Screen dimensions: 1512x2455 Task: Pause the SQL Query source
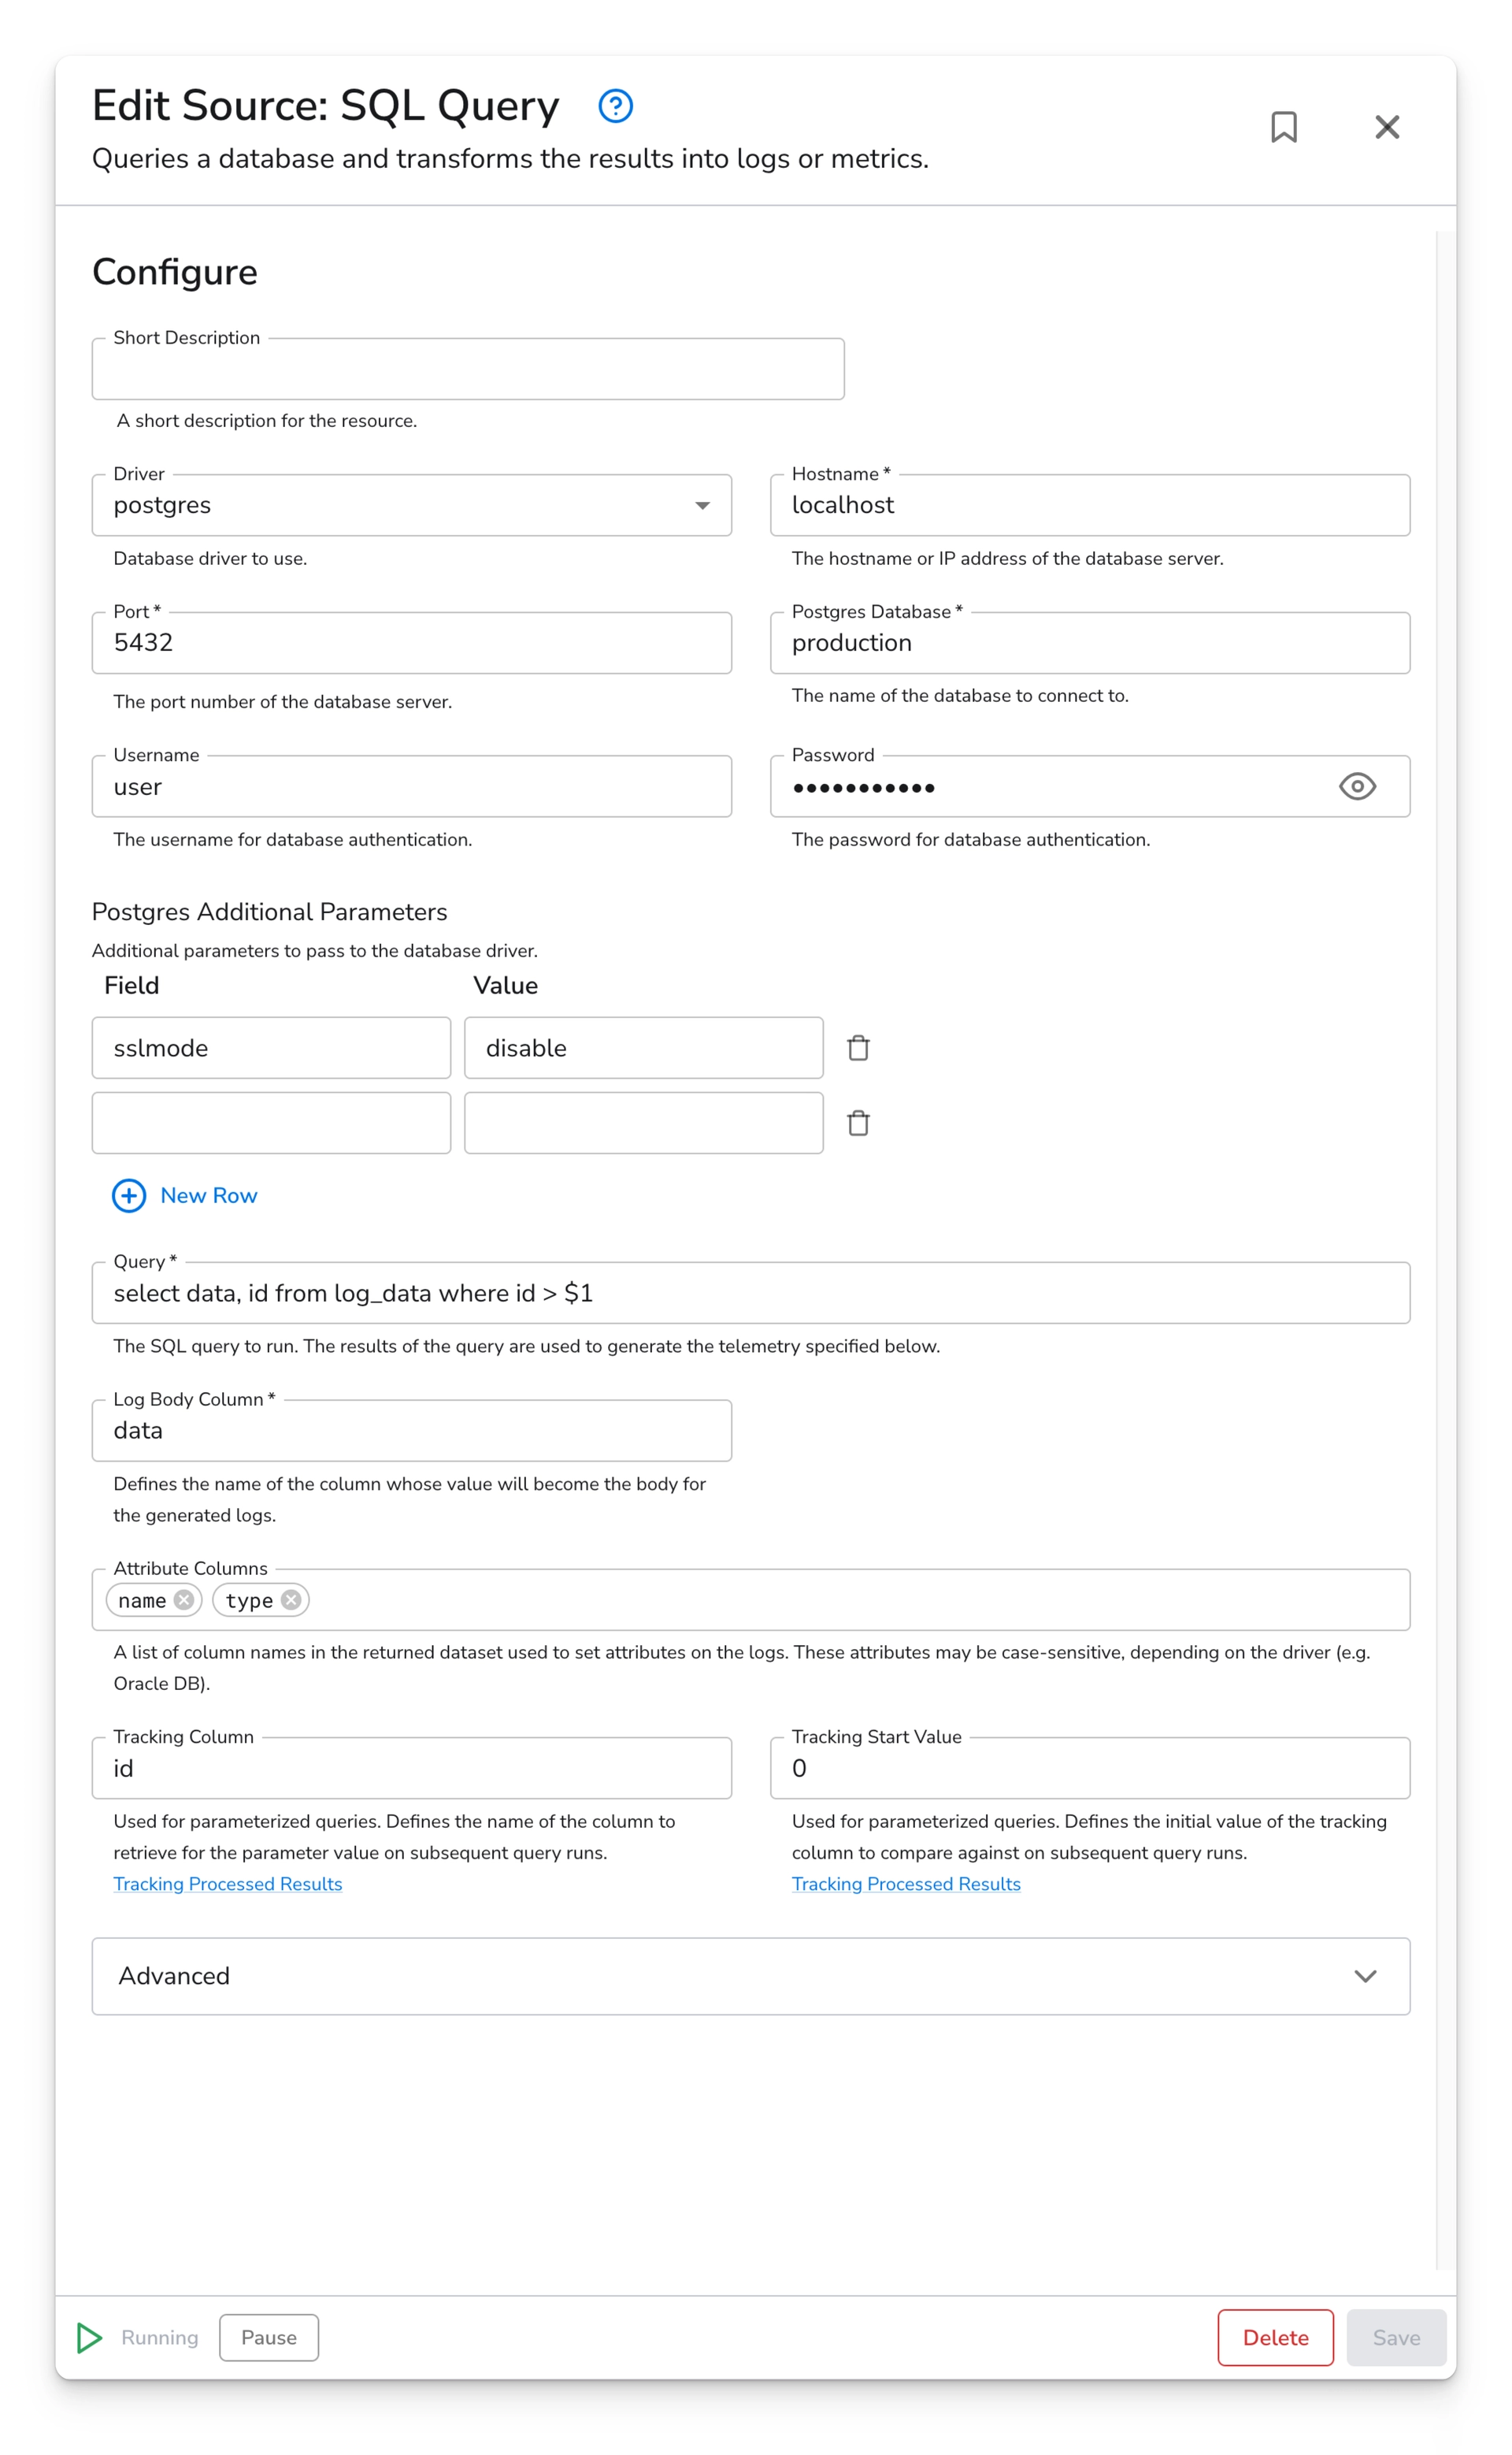coord(268,2338)
